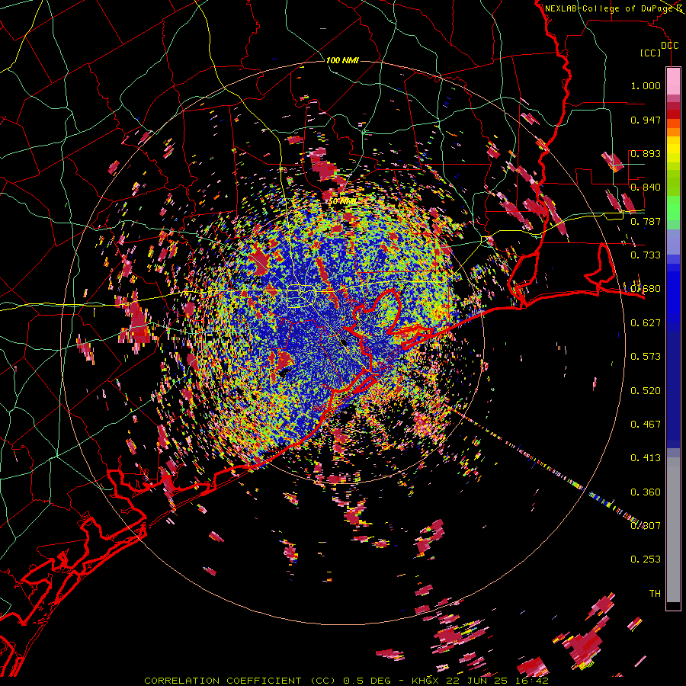Click the 0.787 color scale value
Image resolution: width=686 pixels, height=686 pixels.
(646, 221)
